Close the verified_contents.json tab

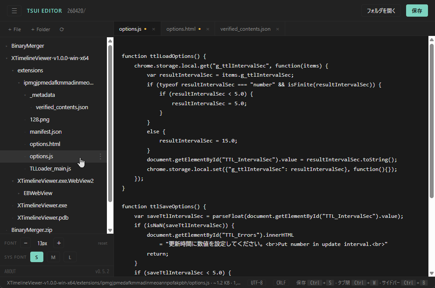tap(277, 29)
